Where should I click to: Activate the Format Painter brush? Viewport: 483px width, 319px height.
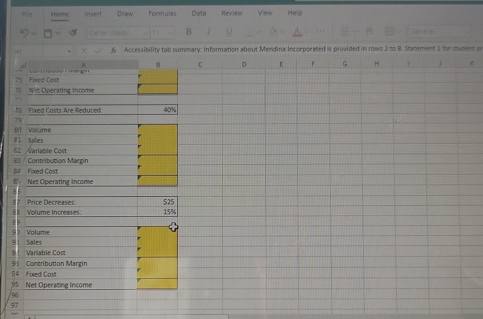click(73, 32)
